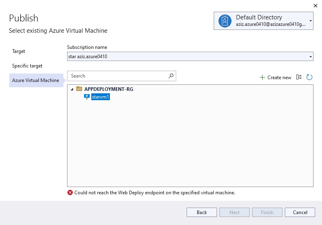The image size is (322, 225).
Task: Click the Finish button
Action: [267, 212]
